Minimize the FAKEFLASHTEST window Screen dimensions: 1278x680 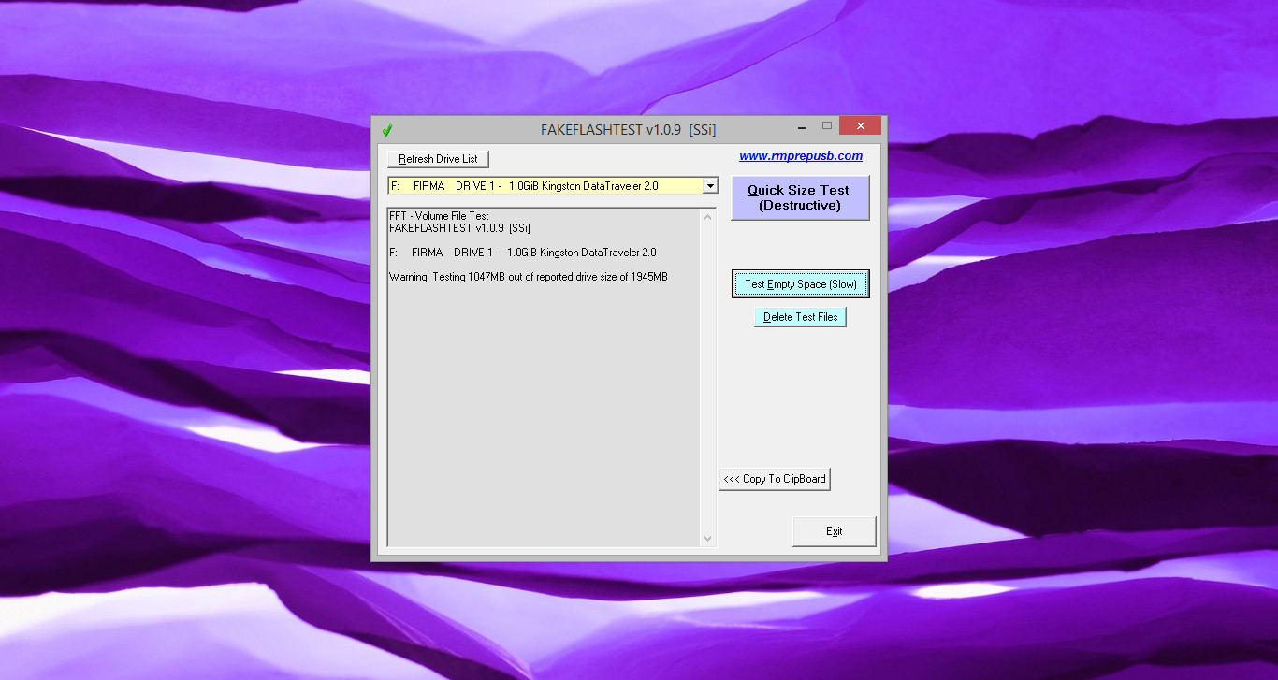pos(802,126)
